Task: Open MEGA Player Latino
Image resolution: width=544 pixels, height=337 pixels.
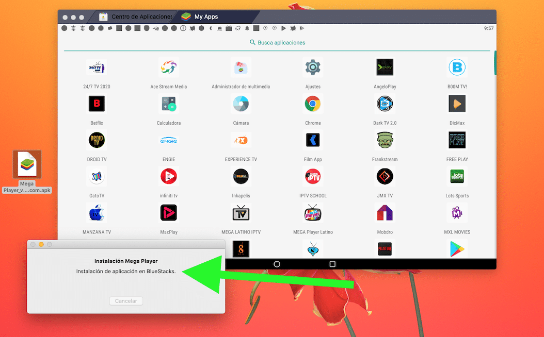Action: 313,212
